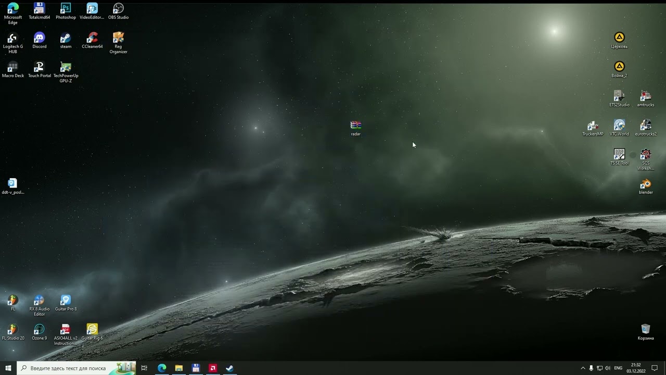Screen dimensions: 666x375
Task: Select the SCS Workshop desktop shortcut
Action: [x=646, y=160]
